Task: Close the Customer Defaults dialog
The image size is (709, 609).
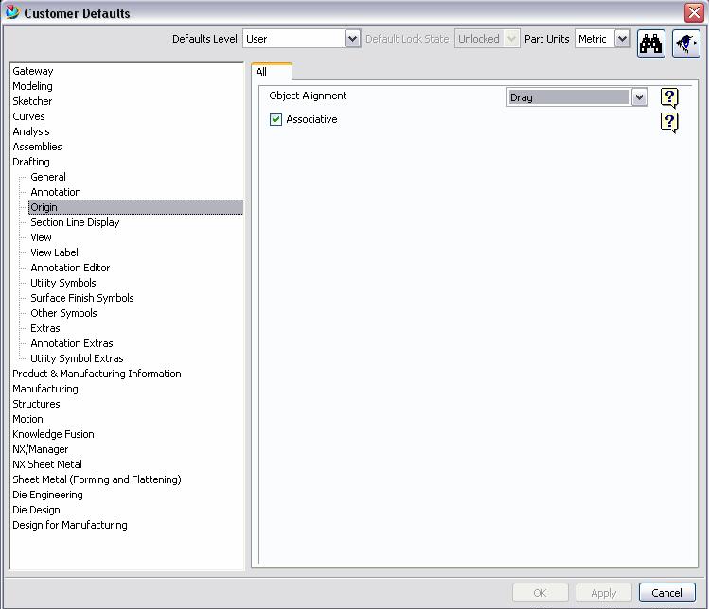Action: [x=693, y=13]
